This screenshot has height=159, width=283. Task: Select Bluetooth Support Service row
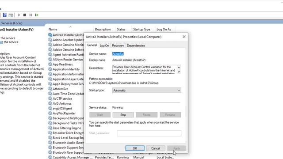click(66, 148)
